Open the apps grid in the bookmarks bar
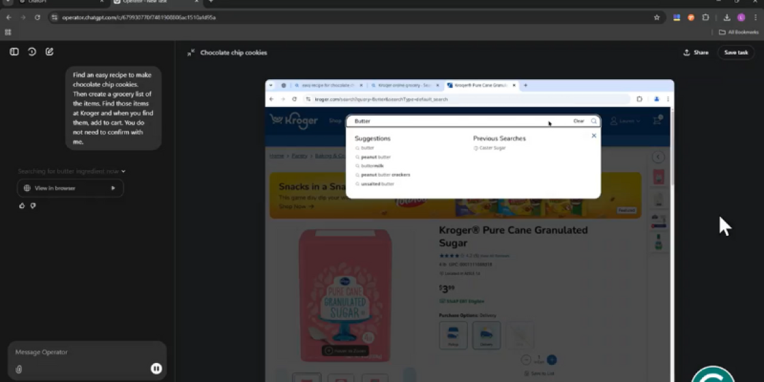Screen dimensions: 764x382 pos(8,32)
